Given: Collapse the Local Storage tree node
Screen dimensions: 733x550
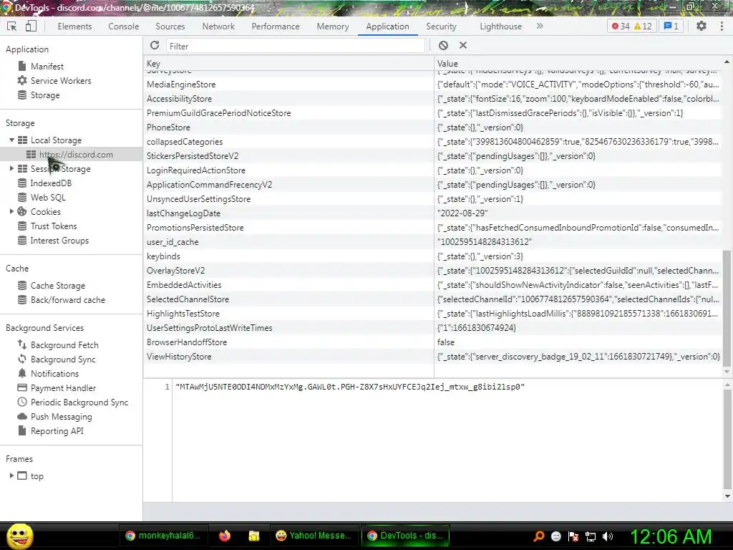Looking at the screenshot, I should point(11,140).
